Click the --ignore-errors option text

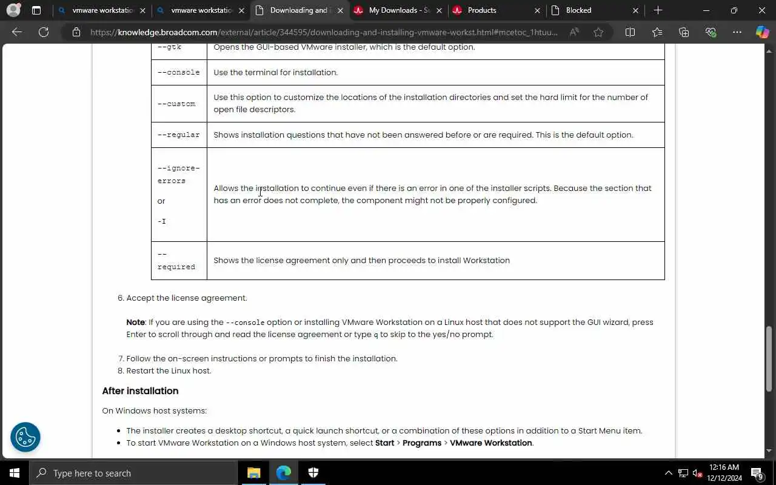178,175
